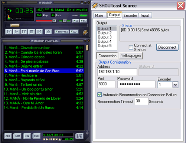Click the Winamp balance slider handle
Image resolution: width=186 pixels, height=143 pixels.
[x=65, y=21]
